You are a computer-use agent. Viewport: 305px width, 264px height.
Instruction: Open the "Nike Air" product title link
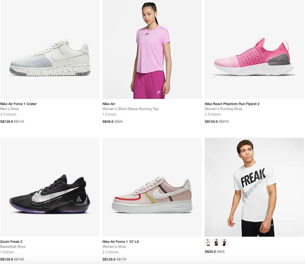(x=109, y=104)
